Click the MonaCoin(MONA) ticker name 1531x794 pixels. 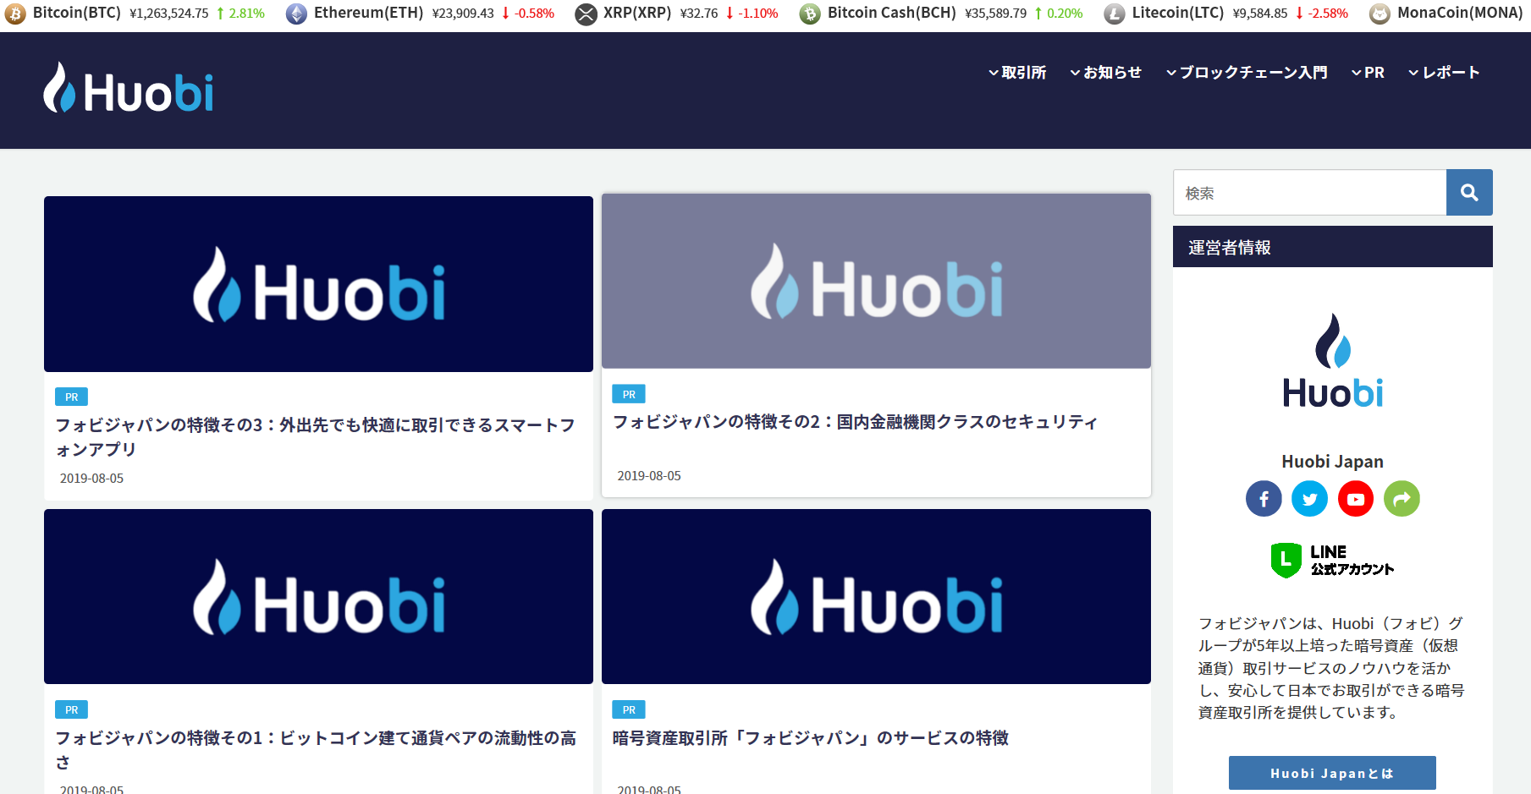pos(1460,13)
